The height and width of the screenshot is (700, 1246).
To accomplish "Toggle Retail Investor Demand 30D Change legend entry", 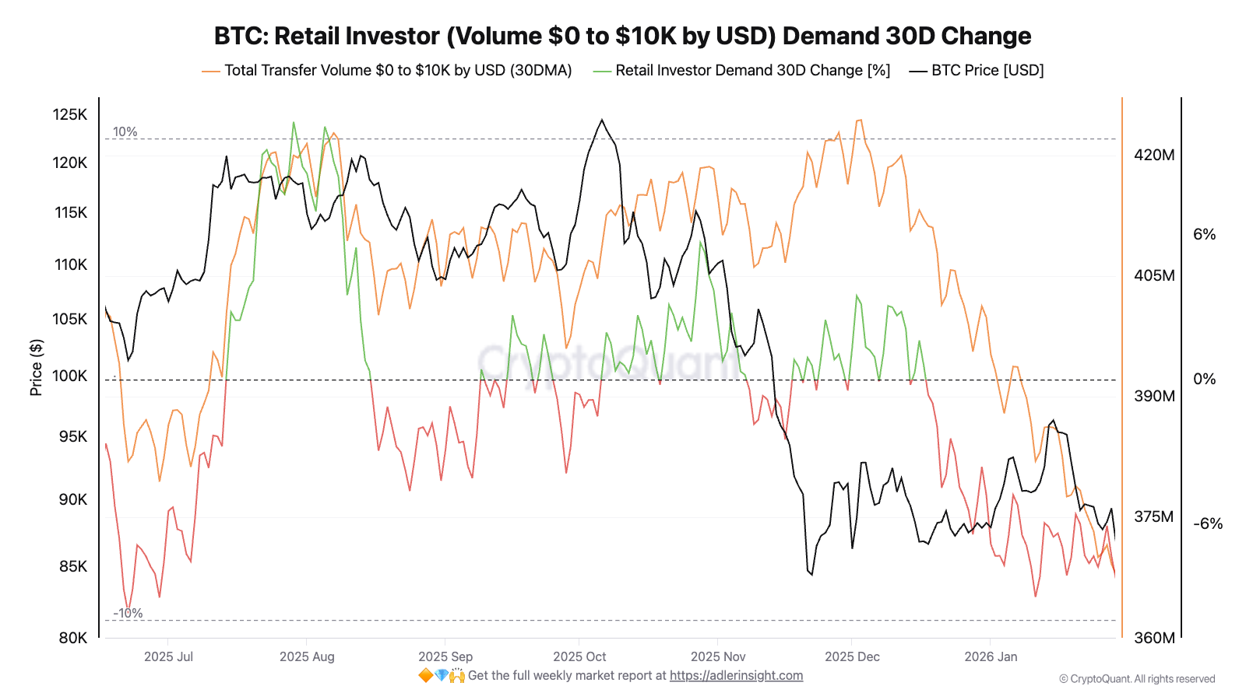I will pos(752,70).
